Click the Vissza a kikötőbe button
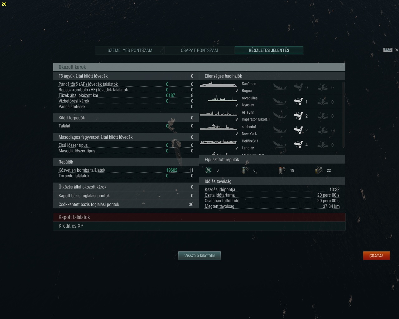Screen dimensions: 399x319 (x=199, y=255)
